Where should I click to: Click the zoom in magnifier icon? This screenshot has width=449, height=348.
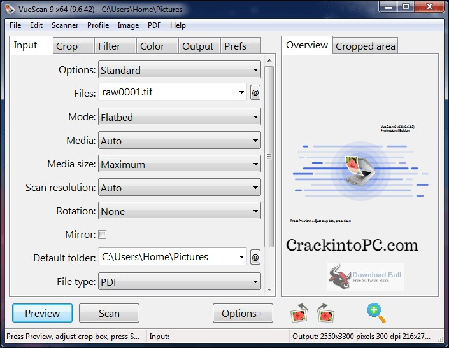pyautogui.click(x=376, y=313)
